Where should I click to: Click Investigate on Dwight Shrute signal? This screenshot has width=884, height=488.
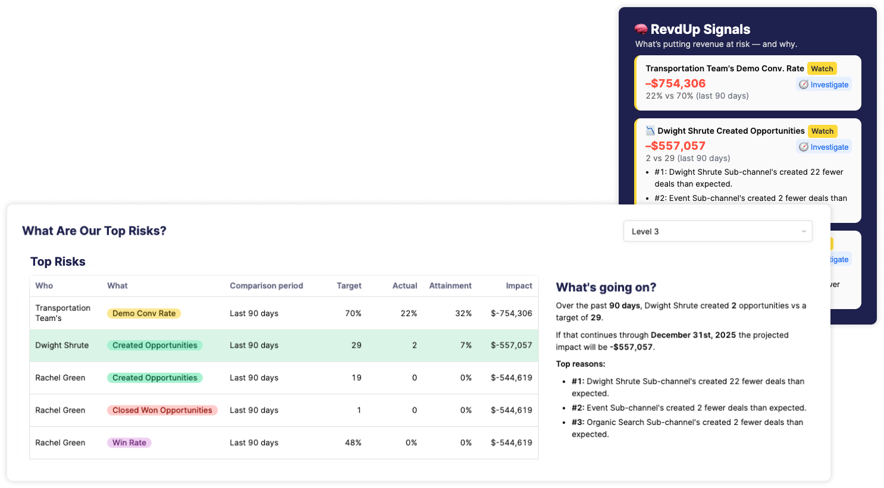pyautogui.click(x=829, y=147)
